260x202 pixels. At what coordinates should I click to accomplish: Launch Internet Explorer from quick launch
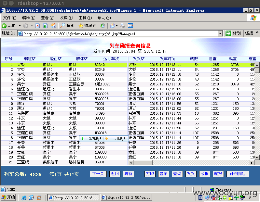pyautogui.click(x=24, y=198)
